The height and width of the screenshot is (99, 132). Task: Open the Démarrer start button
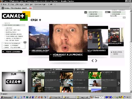(x=6, y=97)
